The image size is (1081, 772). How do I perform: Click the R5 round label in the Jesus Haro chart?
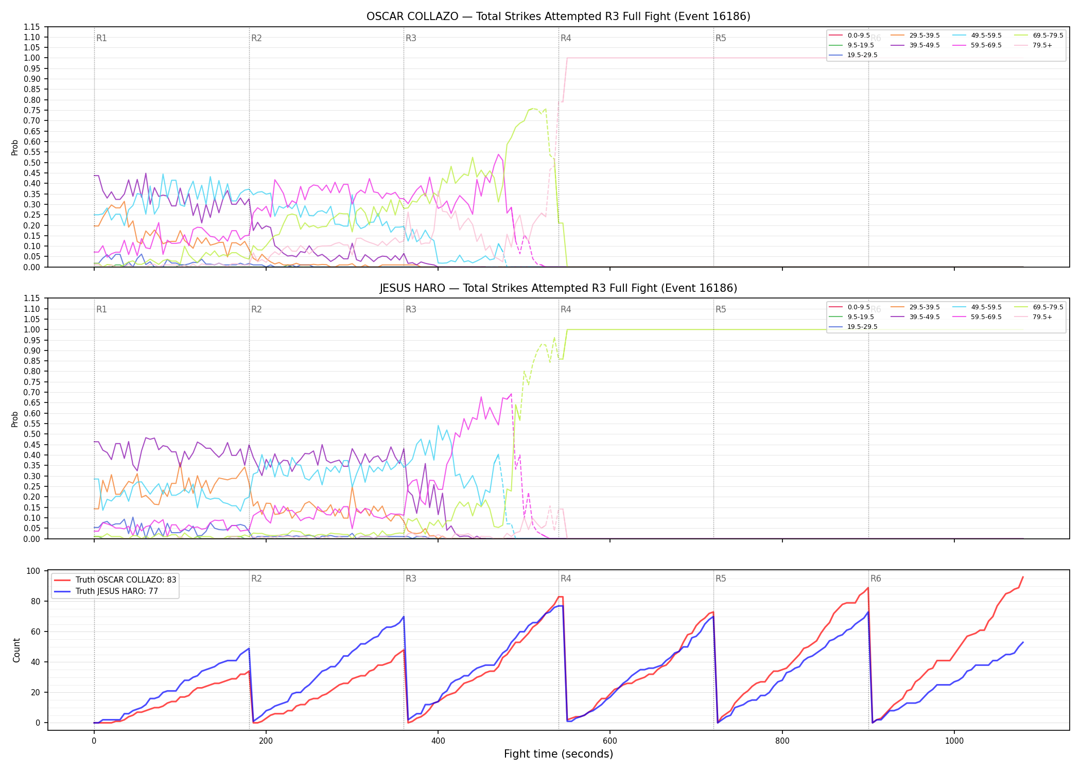click(721, 309)
